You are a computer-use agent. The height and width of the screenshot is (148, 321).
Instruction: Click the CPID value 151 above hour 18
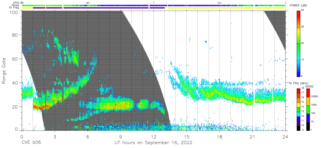pyautogui.click(x=220, y=3)
